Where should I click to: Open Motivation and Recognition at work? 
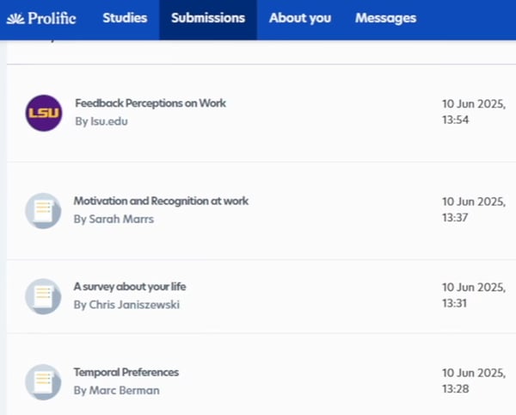tap(161, 201)
